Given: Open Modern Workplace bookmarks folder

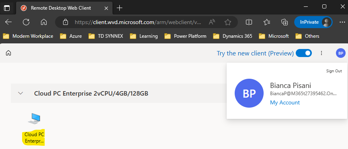Looking at the screenshot, I should (x=28, y=36).
